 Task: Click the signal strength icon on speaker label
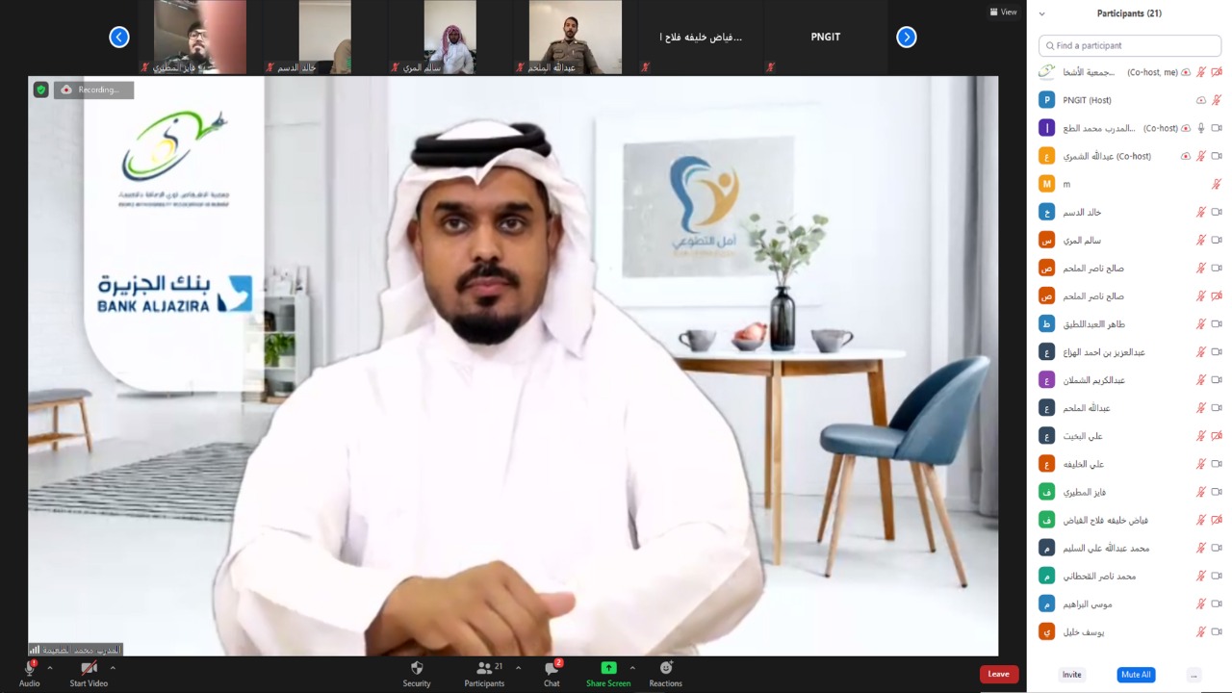[35, 650]
